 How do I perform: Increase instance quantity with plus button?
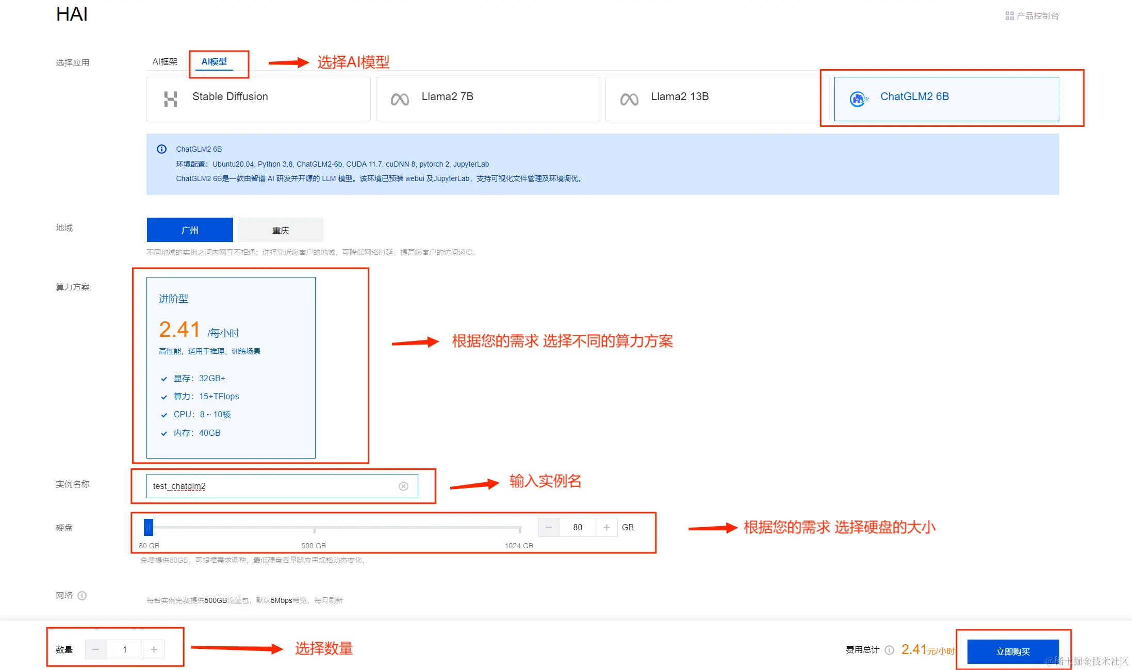point(154,649)
